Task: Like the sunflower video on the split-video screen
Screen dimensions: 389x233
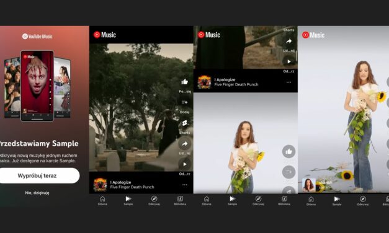Action: pos(288,151)
